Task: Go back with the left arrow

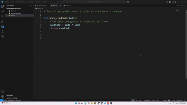Action: pos(58,2)
